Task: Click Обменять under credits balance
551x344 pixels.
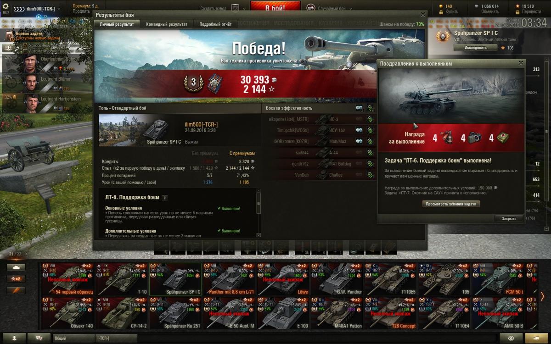Action: click(x=490, y=11)
